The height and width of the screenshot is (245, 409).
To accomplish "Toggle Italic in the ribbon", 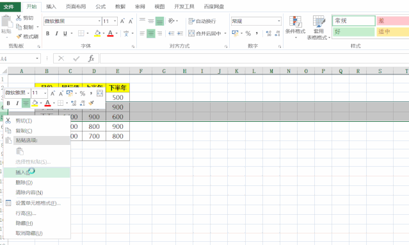I will tap(56, 33).
